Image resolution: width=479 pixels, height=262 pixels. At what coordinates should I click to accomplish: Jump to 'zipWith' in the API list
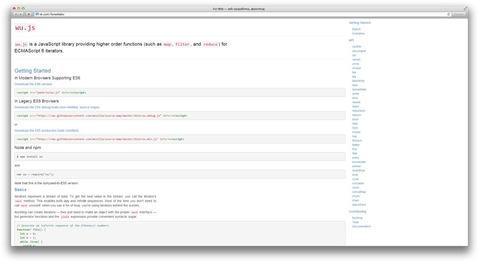tap(357, 47)
